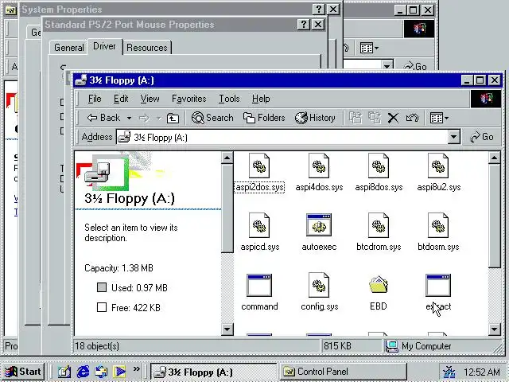Click help button in Mouse Properties title bar
This screenshot has width=509, height=382.
click(x=304, y=25)
